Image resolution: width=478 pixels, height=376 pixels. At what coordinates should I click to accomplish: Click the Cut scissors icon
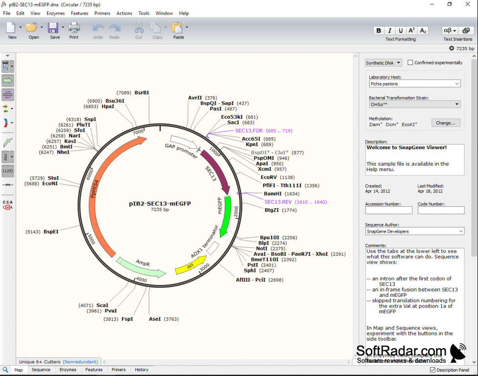139,28
